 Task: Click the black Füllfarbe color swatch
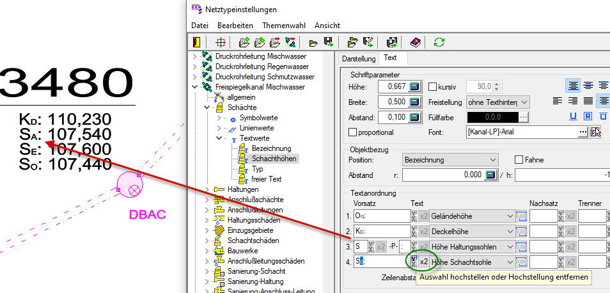point(493,117)
